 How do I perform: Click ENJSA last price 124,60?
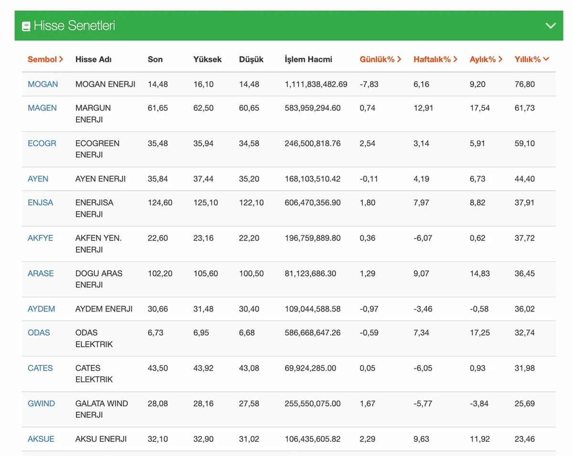(160, 203)
